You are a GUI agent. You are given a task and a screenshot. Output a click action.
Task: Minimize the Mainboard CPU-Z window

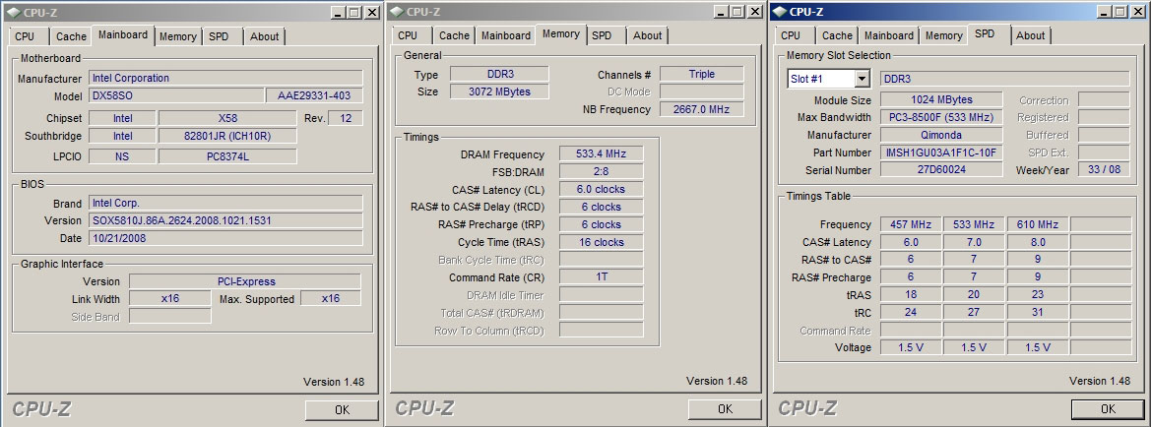(x=338, y=13)
